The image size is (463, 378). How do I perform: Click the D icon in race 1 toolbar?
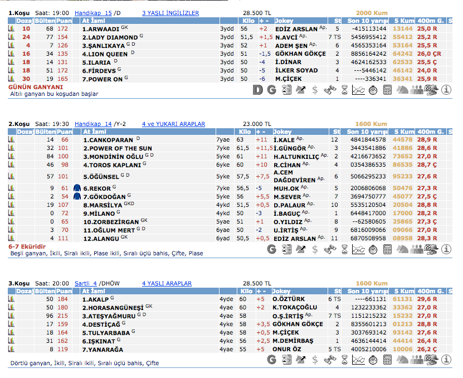[x=257, y=90]
